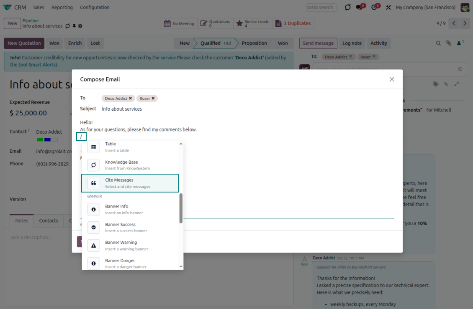473x309 pixels.
Task: Pin the Pipeline breadcrumb with the pin icon
Action: 74,25
